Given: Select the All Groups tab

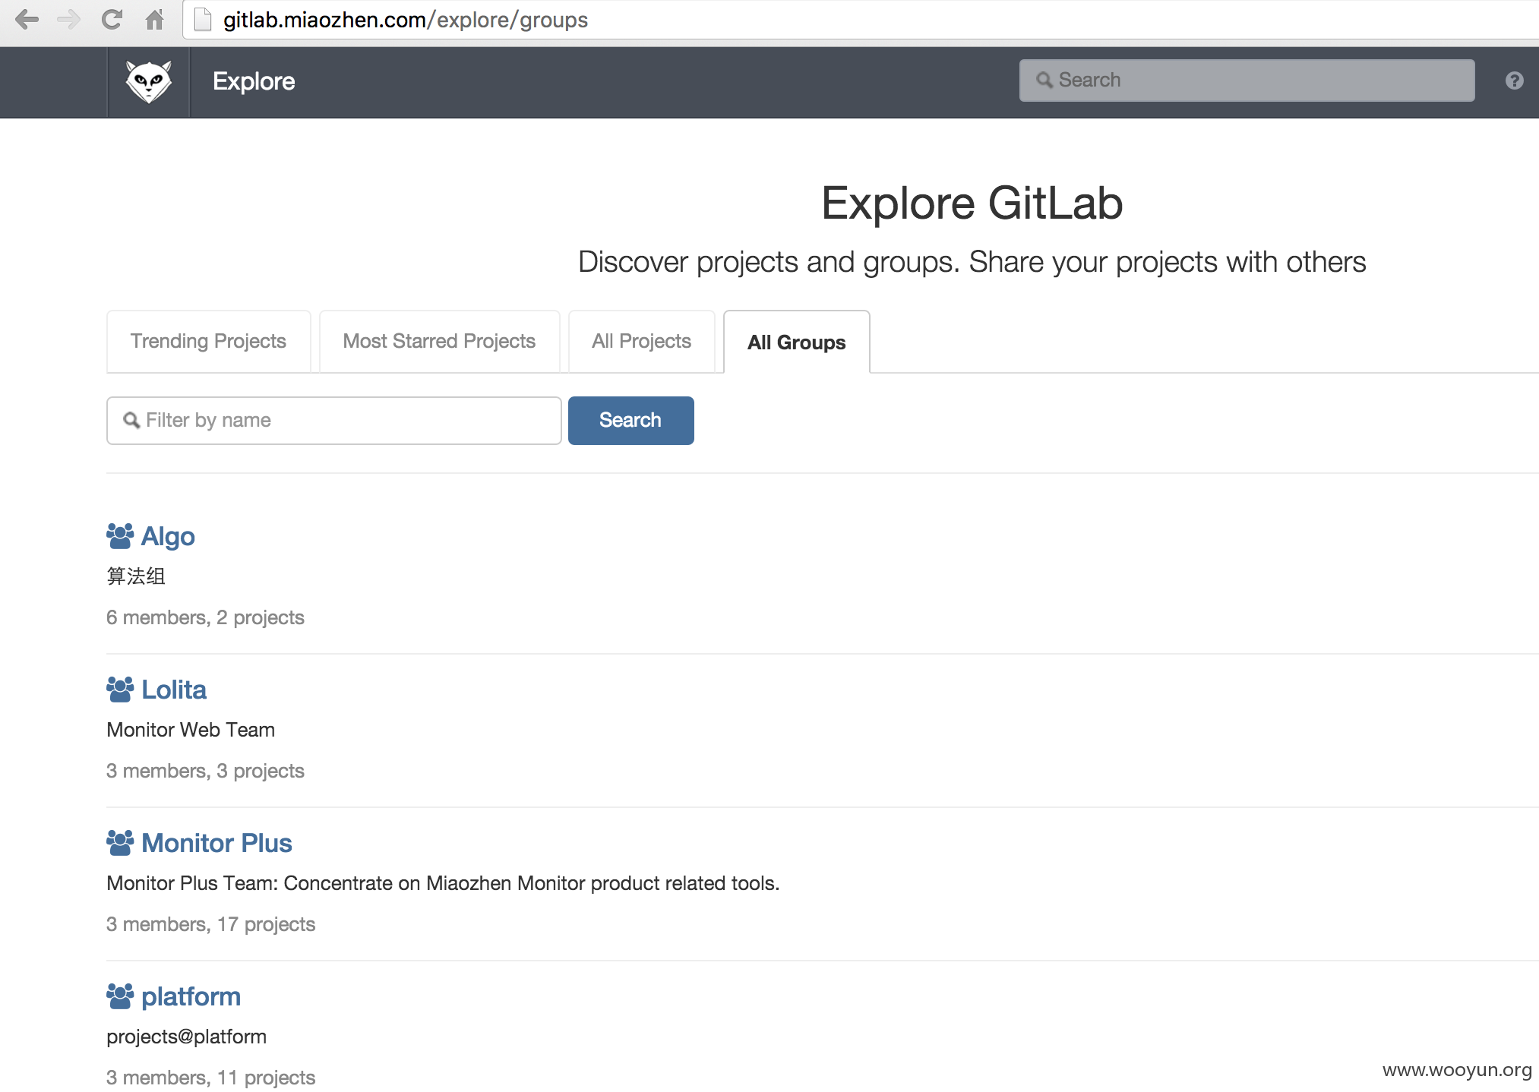Looking at the screenshot, I should (796, 342).
